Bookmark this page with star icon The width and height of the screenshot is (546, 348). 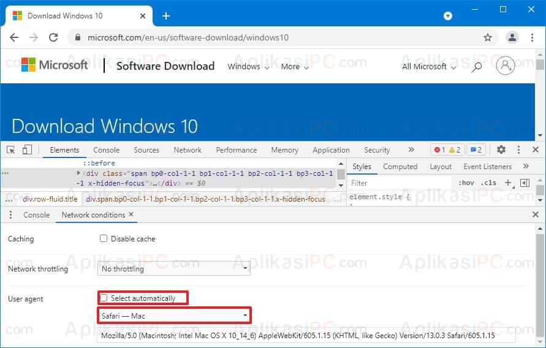click(488, 37)
